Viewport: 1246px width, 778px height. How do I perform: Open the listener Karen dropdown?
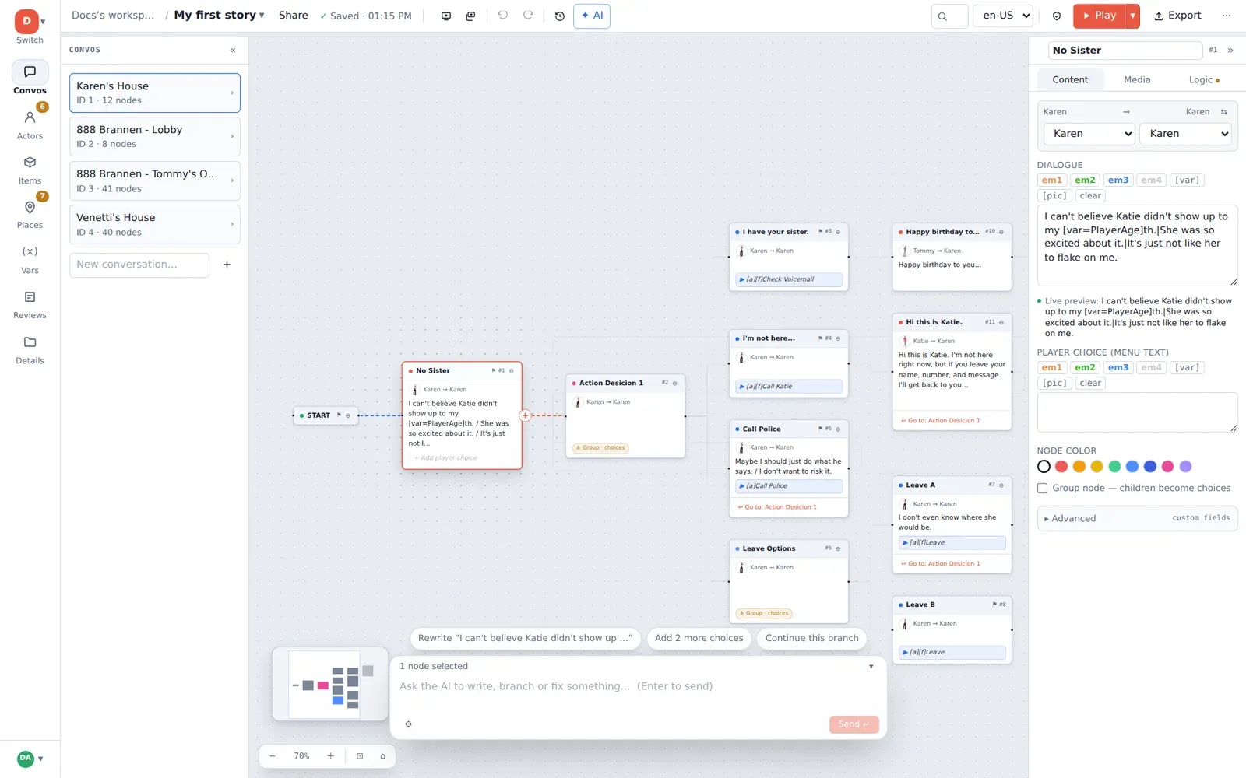coord(1185,134)
